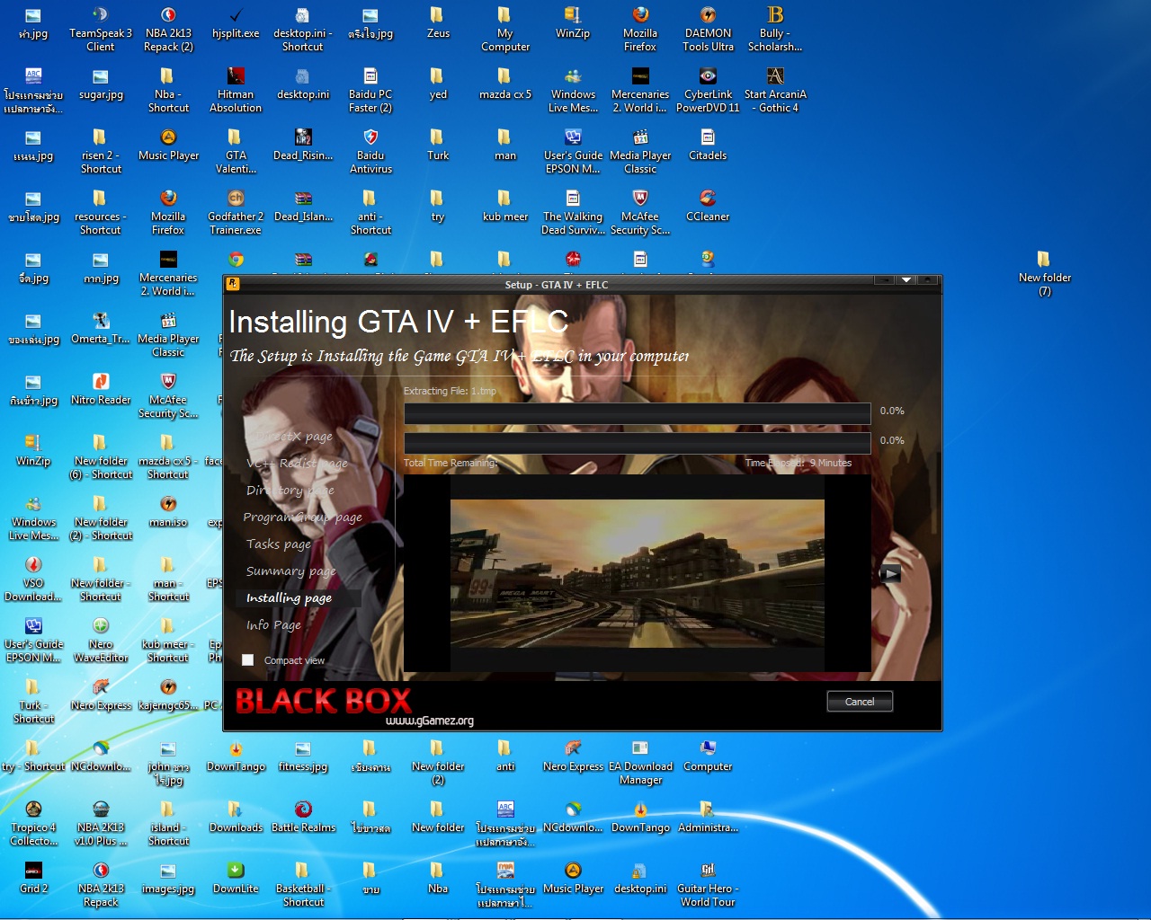The width and height of the screenshot is (1151, 920).
Task: Open the Bully - Scholarship shortcut
Action: tap(775, 29)
